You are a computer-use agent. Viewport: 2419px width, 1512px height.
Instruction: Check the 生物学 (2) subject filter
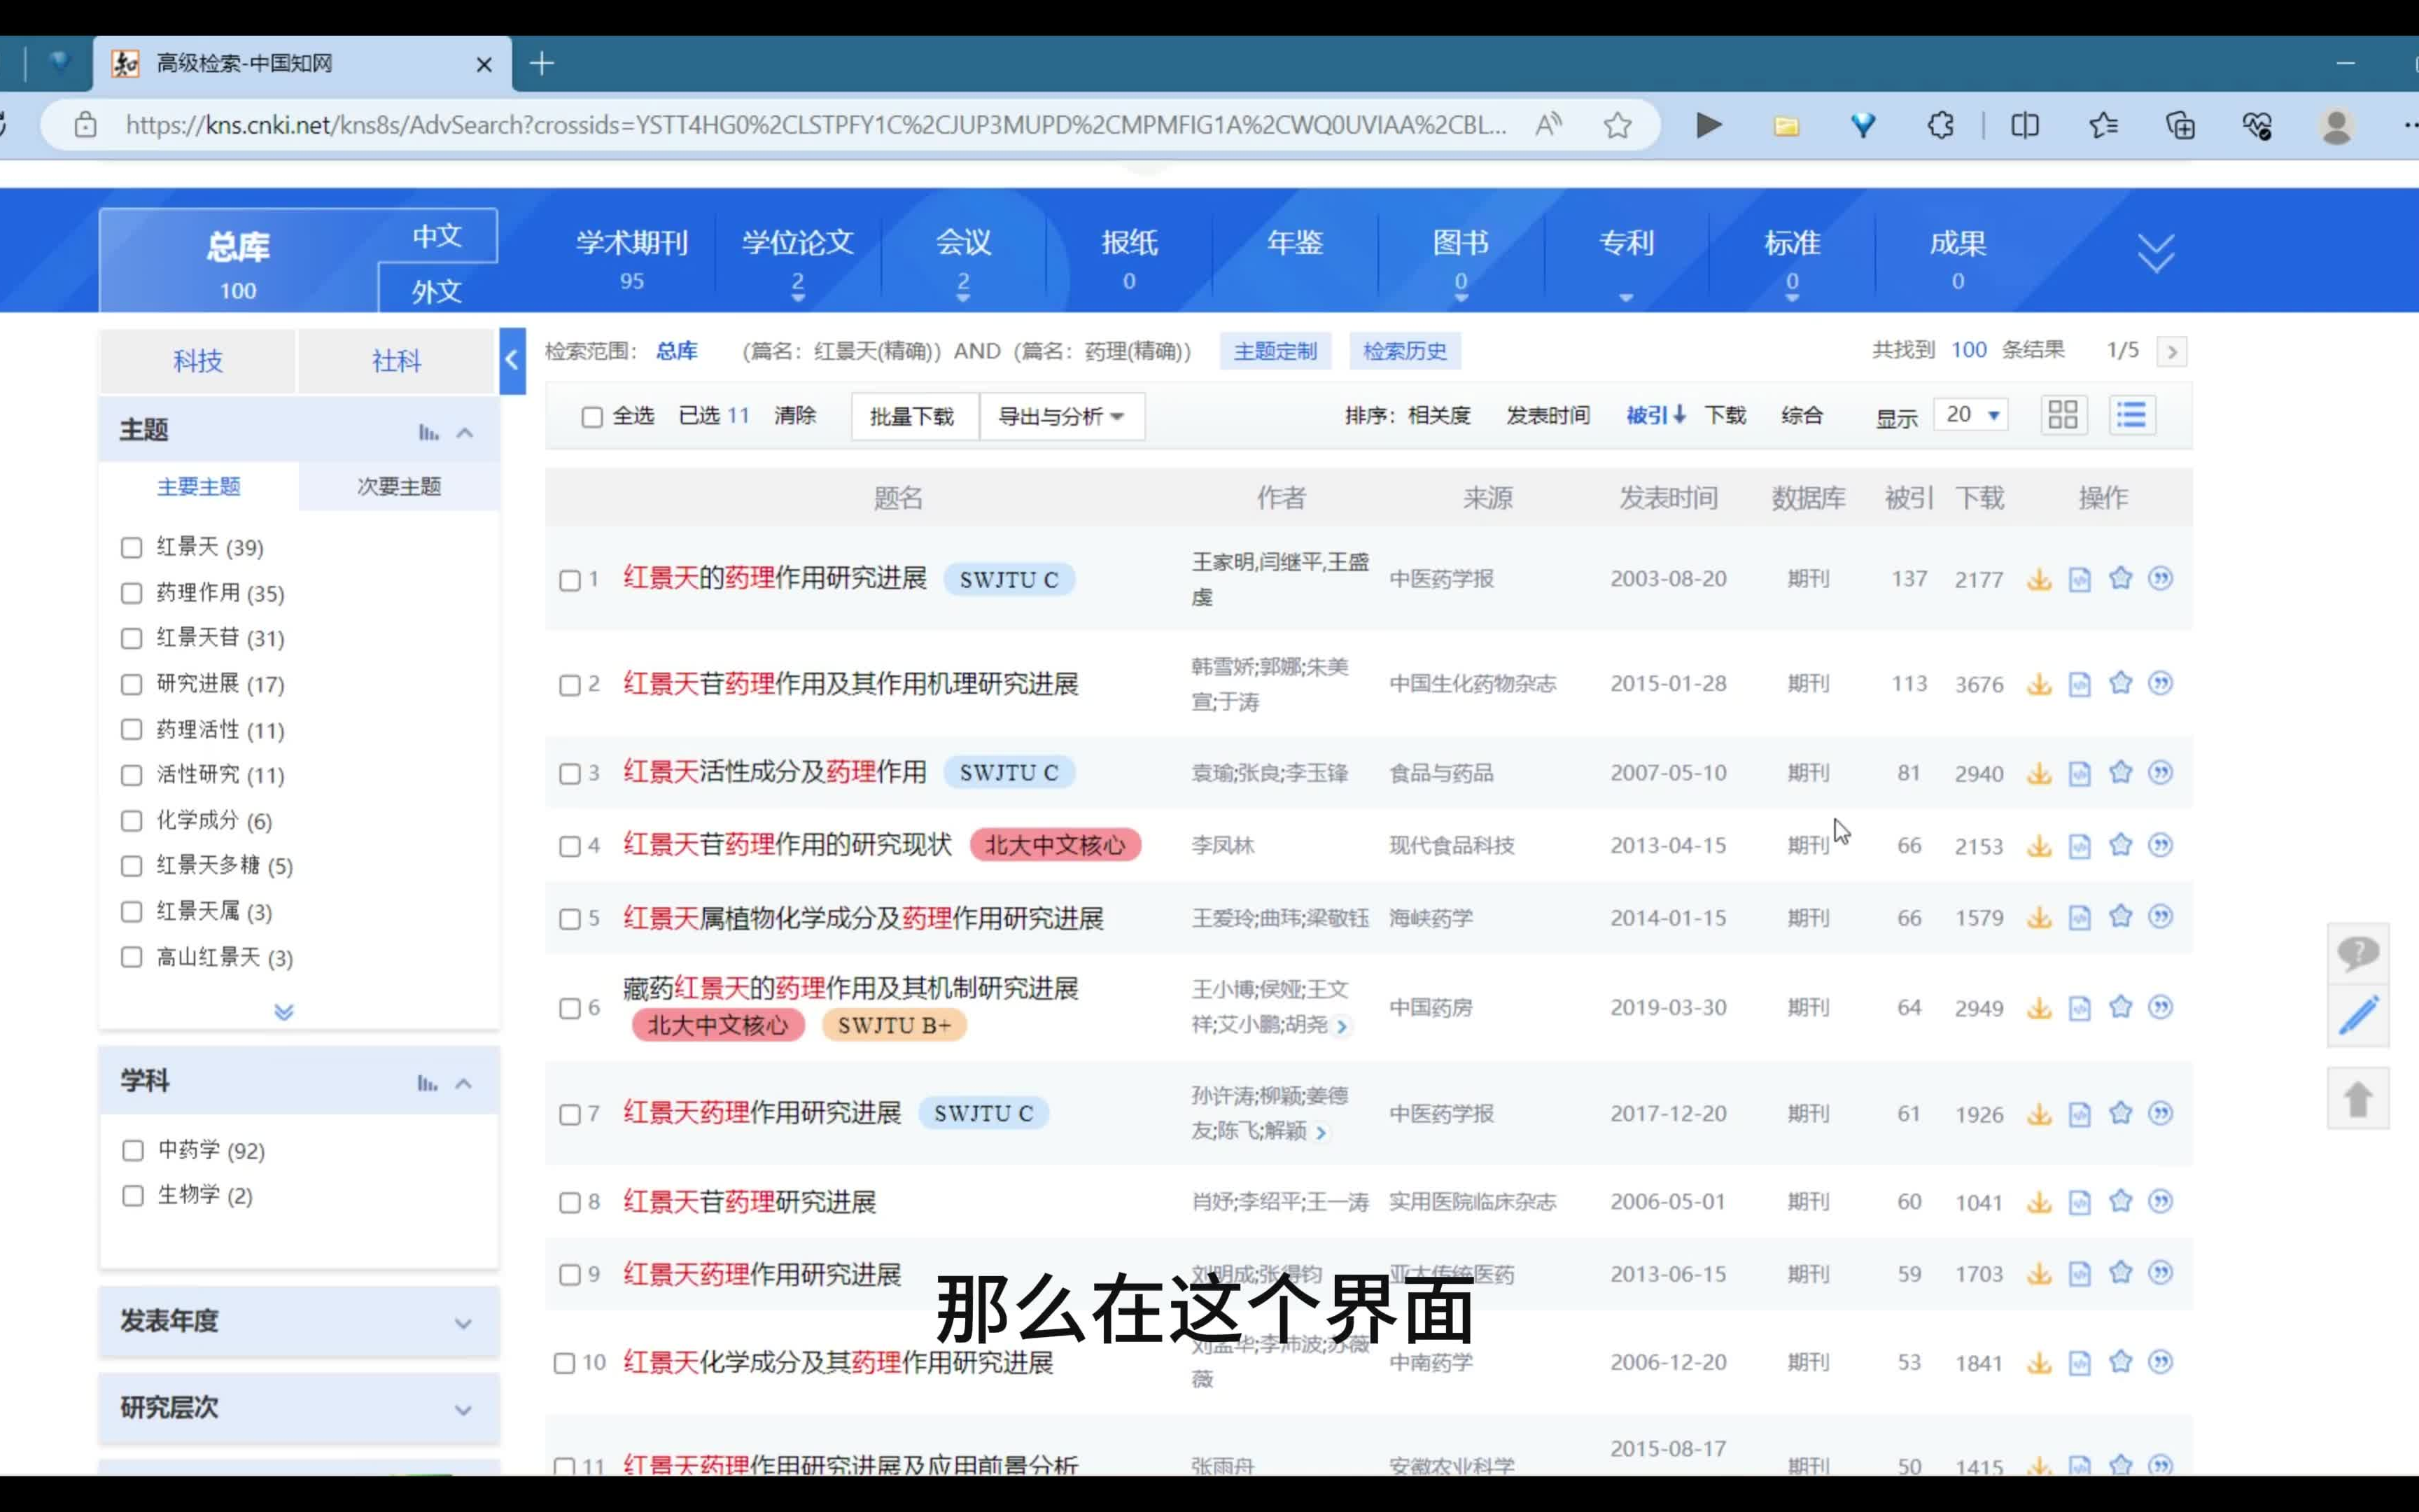pyautogui.click(x=132, y=1195)
